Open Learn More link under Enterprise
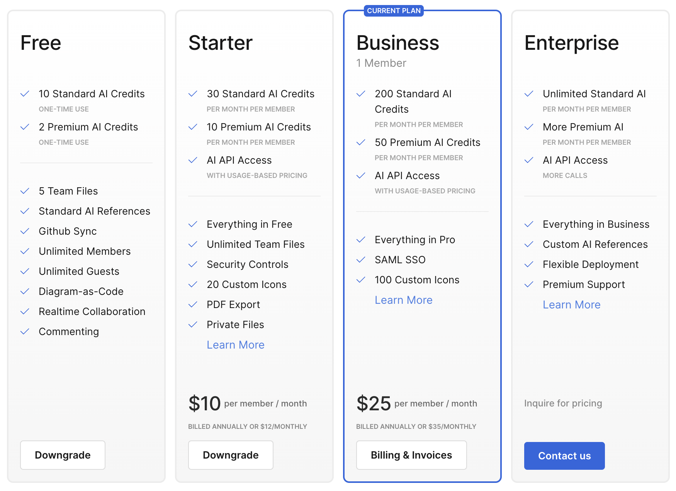 [571, 305]
